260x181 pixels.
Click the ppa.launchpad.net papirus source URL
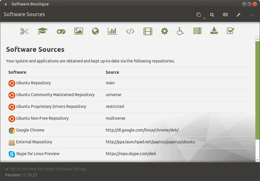click(150, 142)
